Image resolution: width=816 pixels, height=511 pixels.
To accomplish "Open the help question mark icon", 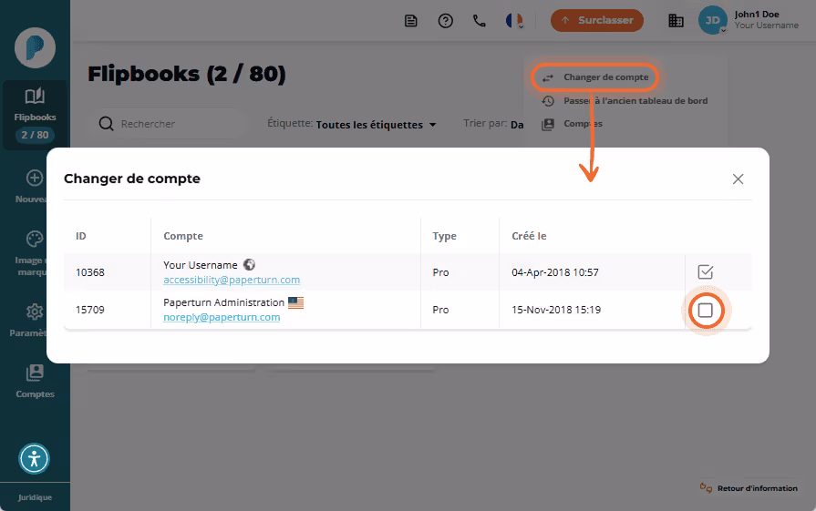I will pos(446,21).
